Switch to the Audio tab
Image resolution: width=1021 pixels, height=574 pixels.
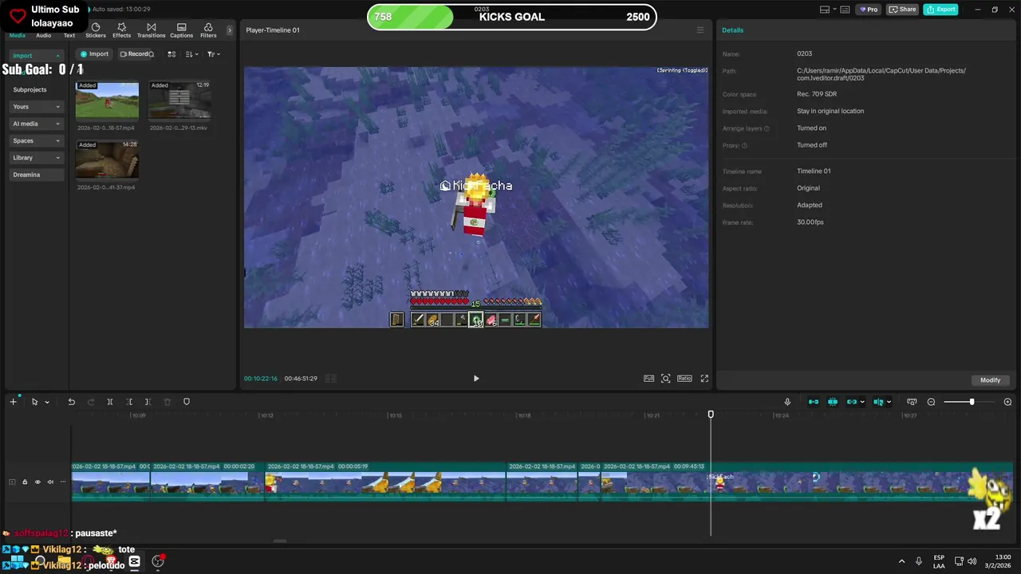click(x=43, y=35)
